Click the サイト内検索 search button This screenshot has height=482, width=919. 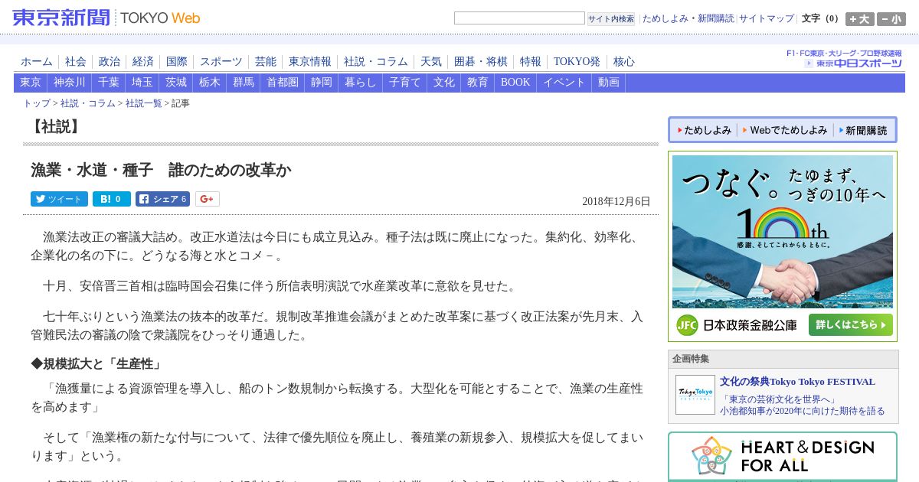pyautogui.click(x=611, y=19)
